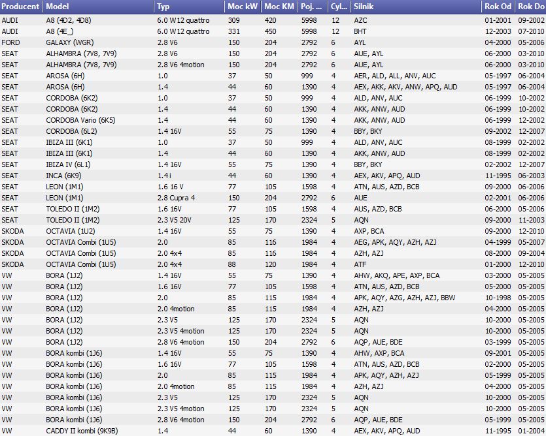This screenshot has height=436, width=546.
Task: Select engine codes AEG, APK, AQY, AZH, AZJ
Action: 395,243
